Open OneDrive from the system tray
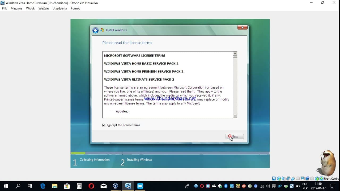Screen dimensions: 340x191 point(214,186)
